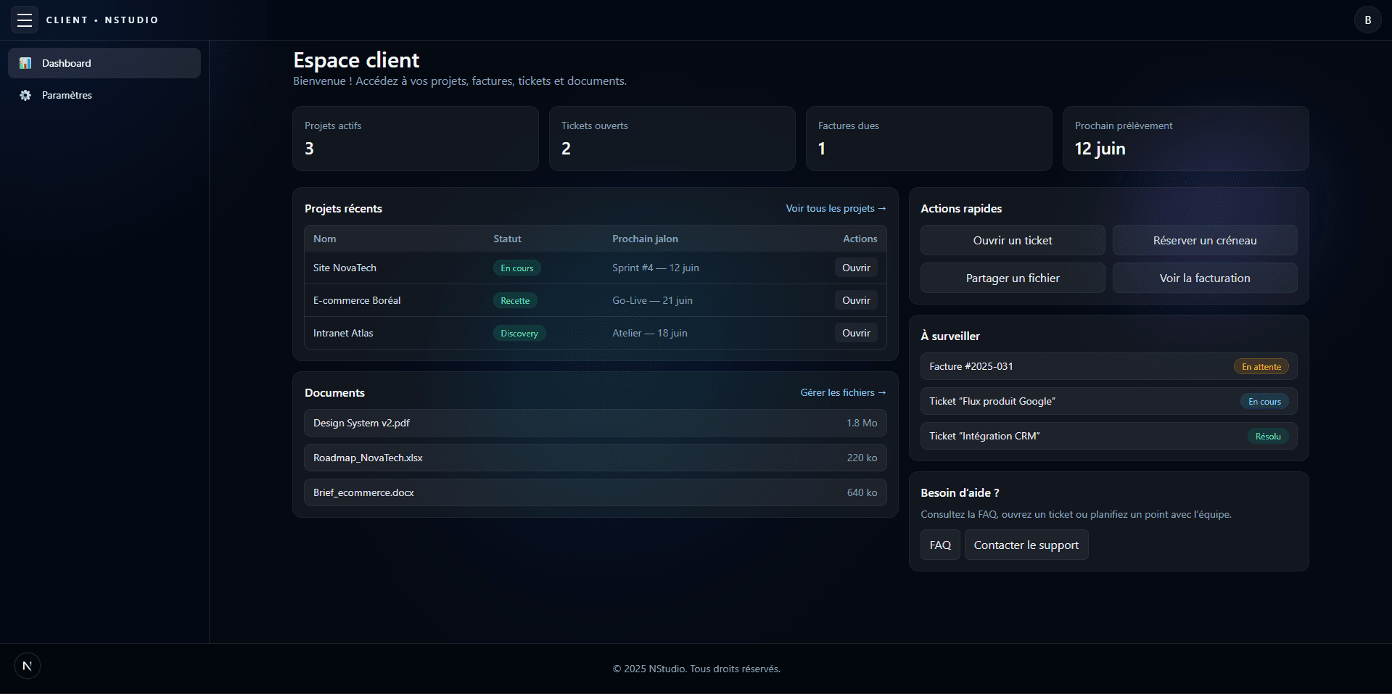Click the Dashboard chart icon in sidebar
This screenshot has width=1392, height=694.
(25, 63)
